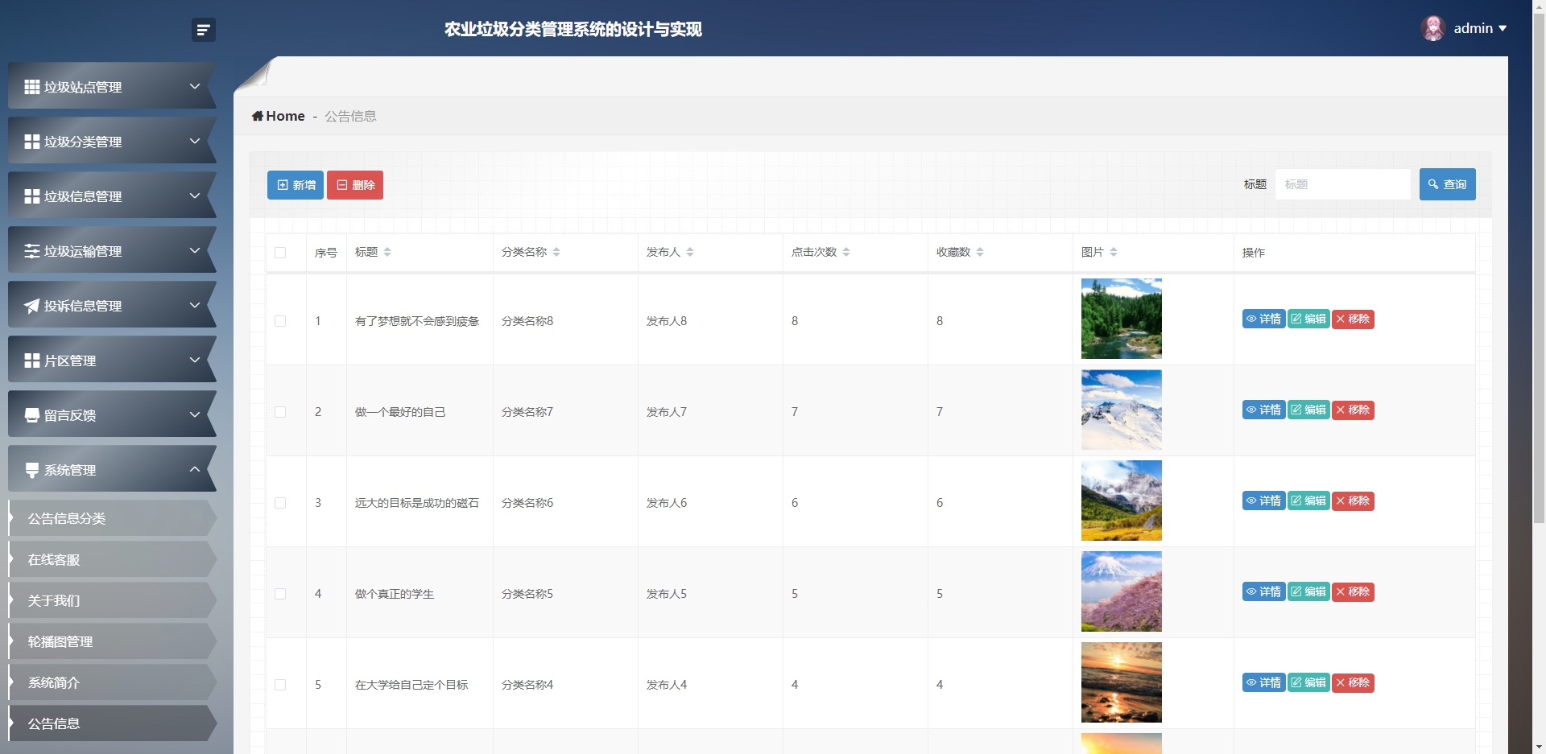Check the select-all checkbox in table header
The width and height of the screenshot is (1546, 754).
click(280, 253)
